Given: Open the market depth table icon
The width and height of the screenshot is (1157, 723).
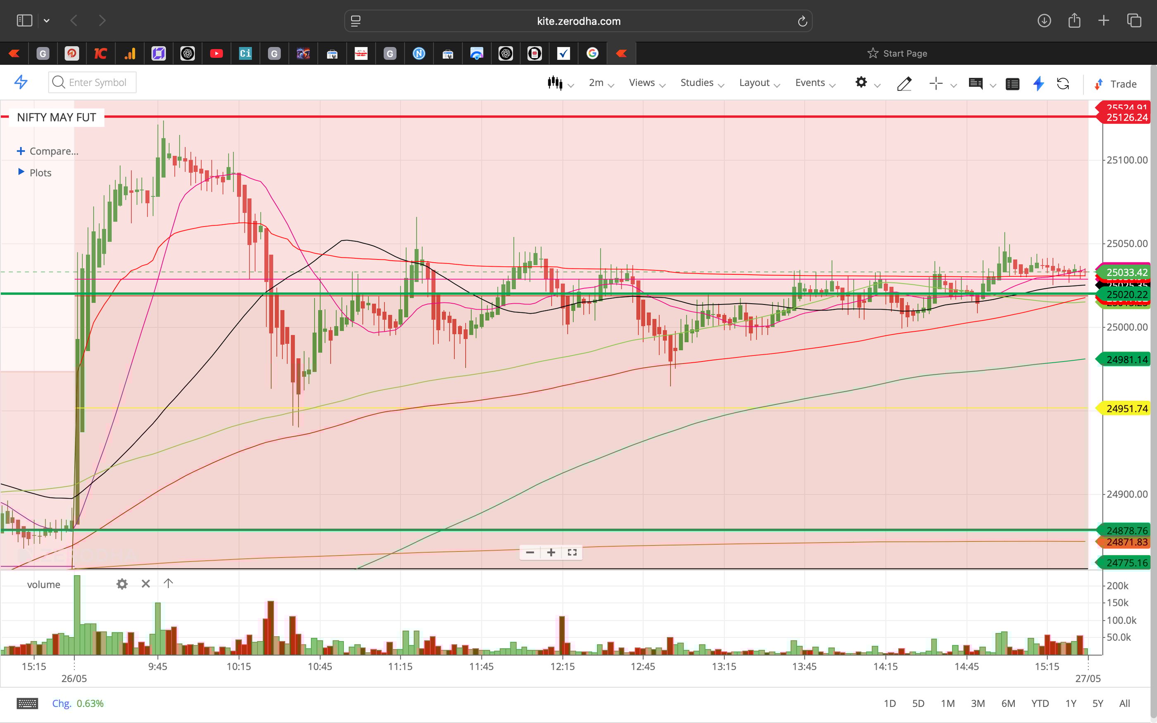Looking at the screenshot, I should tap(1013, 84).
